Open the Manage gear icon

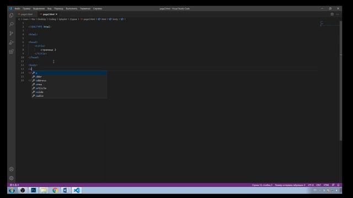(11, 178)
